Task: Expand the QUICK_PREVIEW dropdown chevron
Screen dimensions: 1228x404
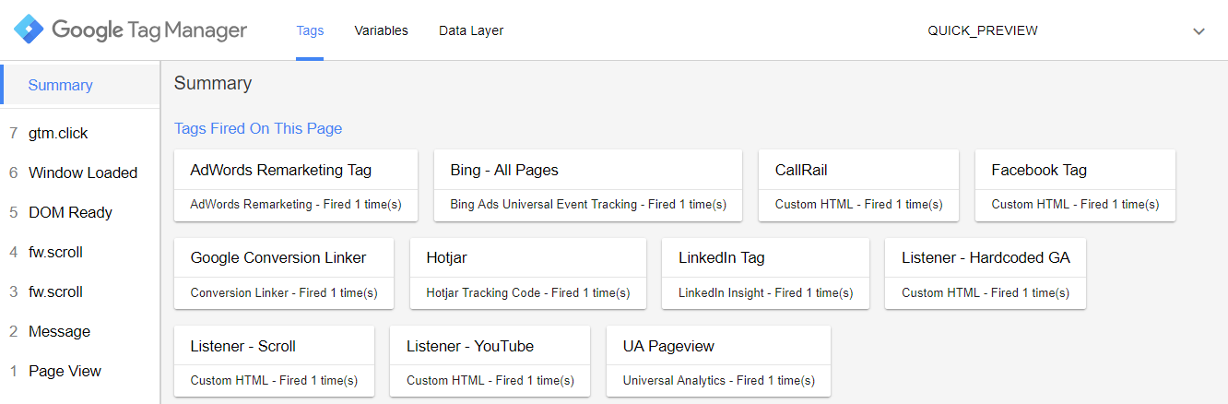Action: pyautogui.click(x=1198, y=31)
